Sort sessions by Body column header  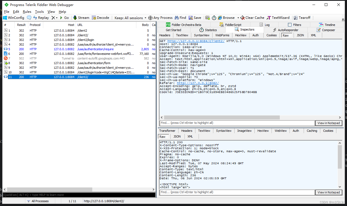[x=143, y=25]
